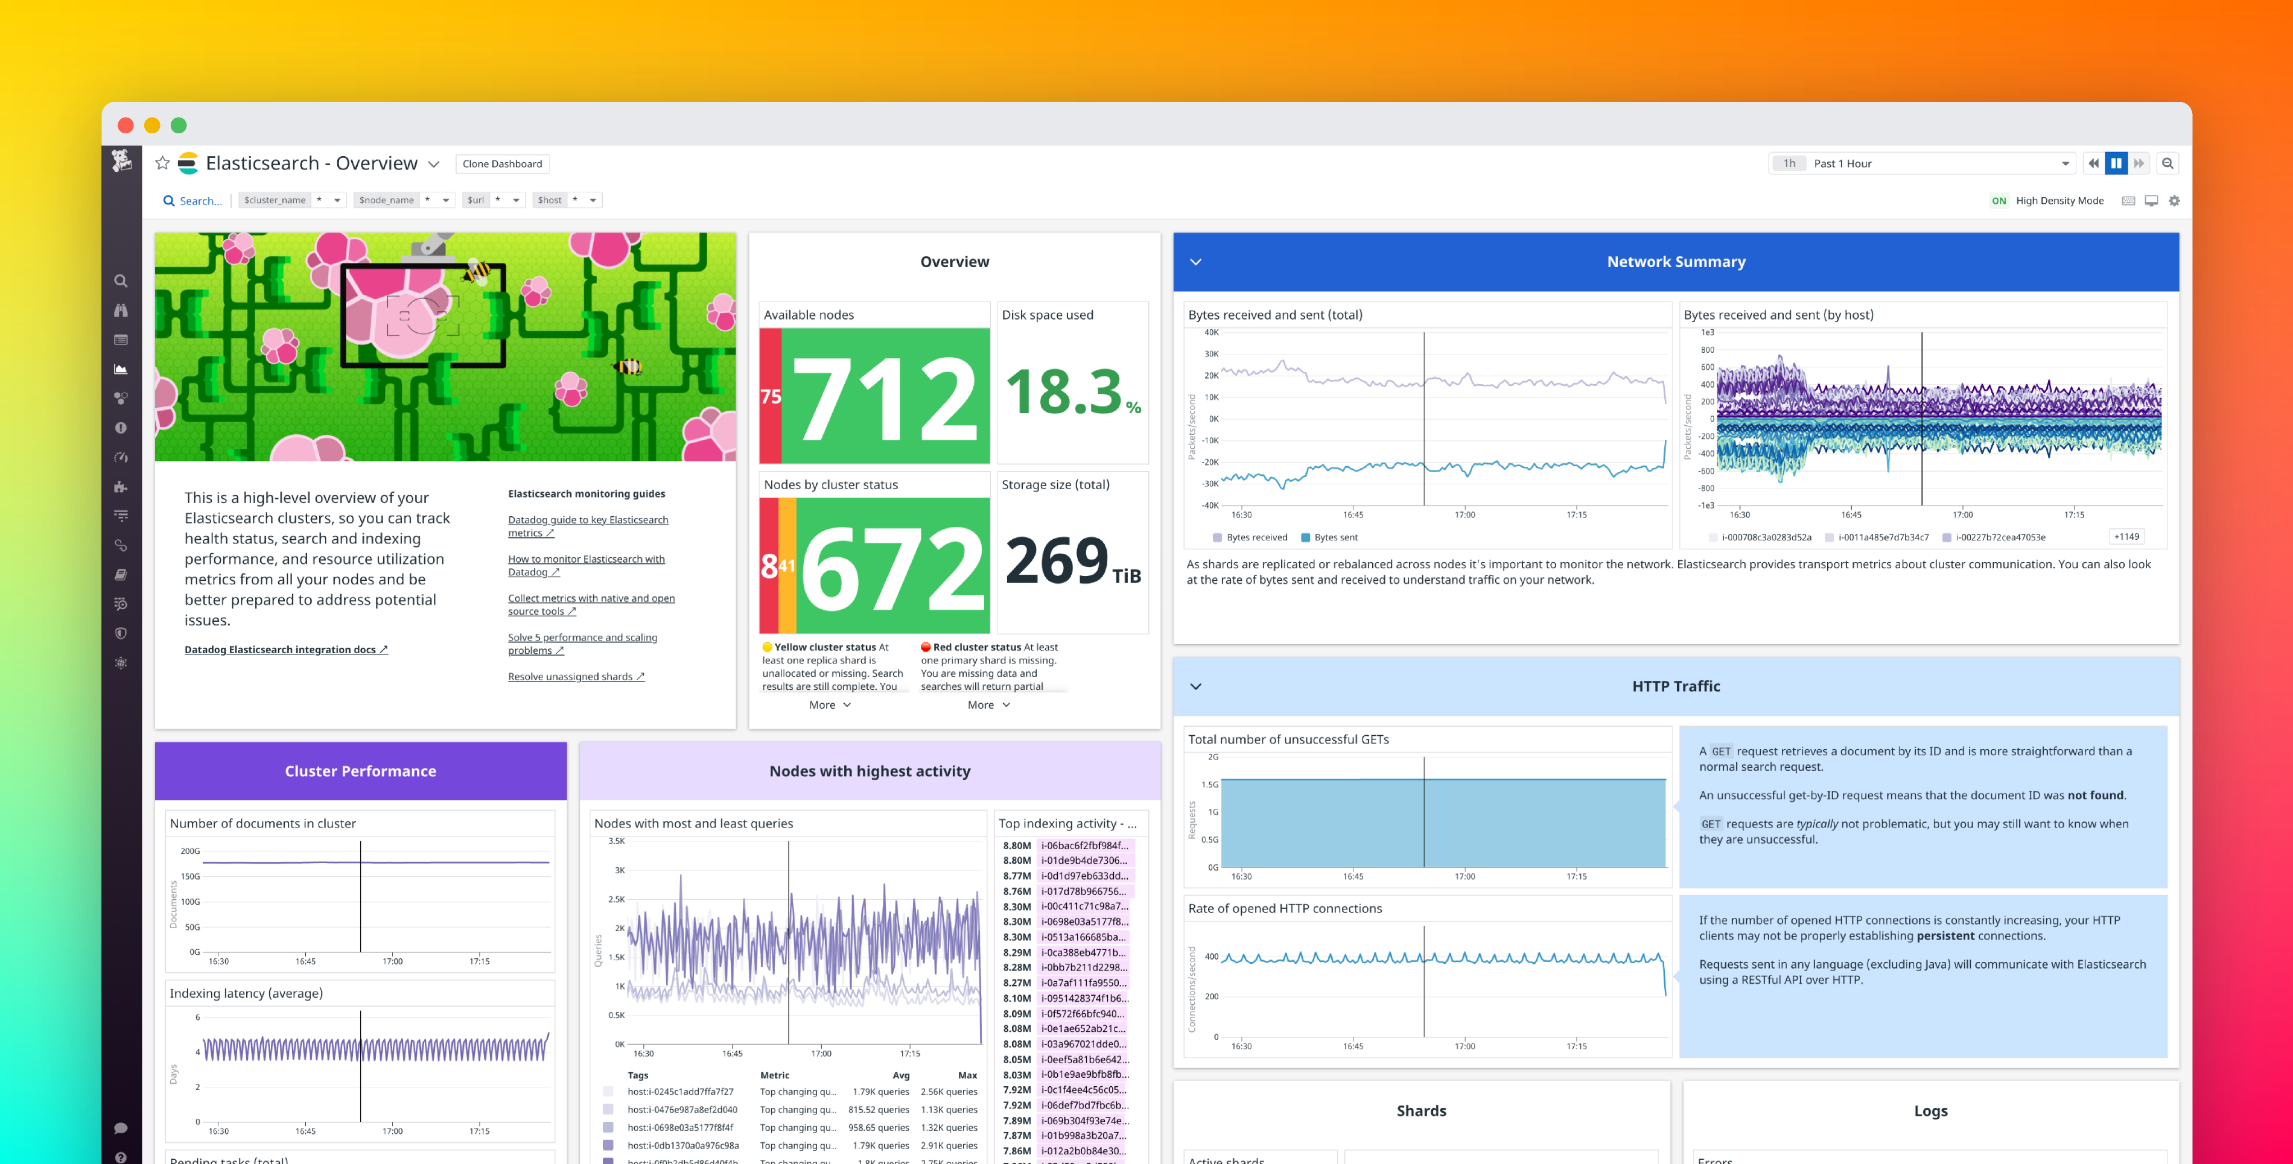The height and width of the screenshot is (1164, 2293).
Task: Open the Elasticsearch - Overview title menu
Action: click(x=435, y=163)
